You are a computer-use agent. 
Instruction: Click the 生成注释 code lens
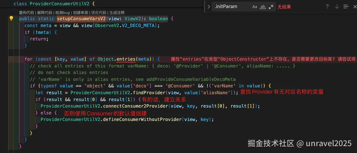coord(117,13)
